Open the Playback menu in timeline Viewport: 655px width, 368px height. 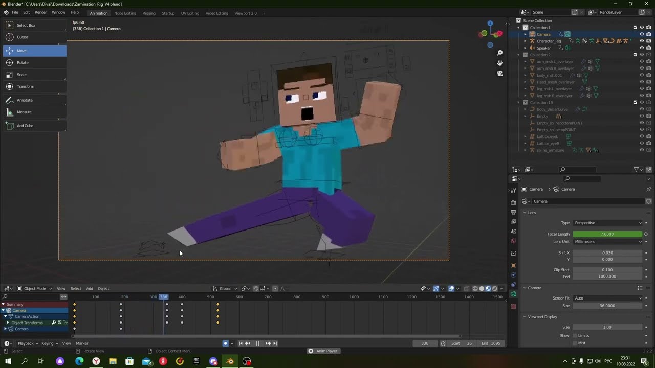pos(28,343)
